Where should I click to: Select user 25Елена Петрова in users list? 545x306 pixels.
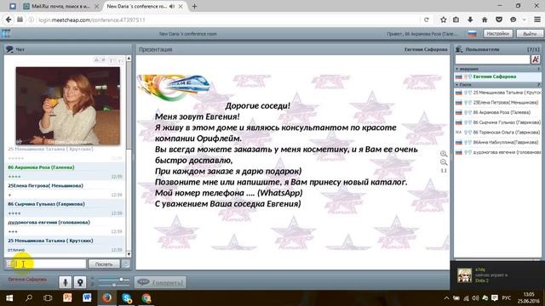tap(497, 103)
